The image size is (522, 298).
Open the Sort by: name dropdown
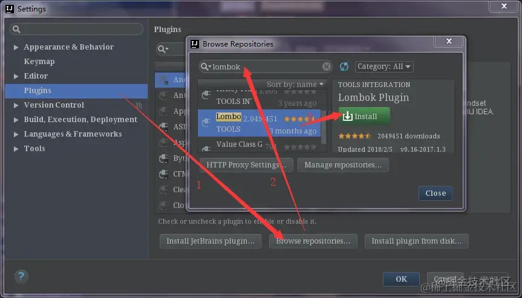point(295,85)
